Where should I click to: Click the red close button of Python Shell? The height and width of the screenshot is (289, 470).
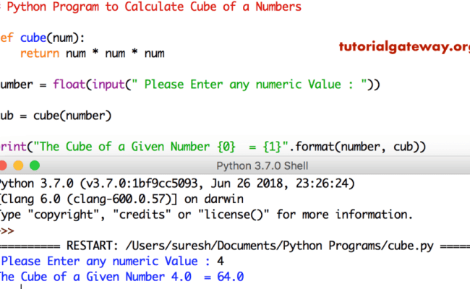point(3,165)
